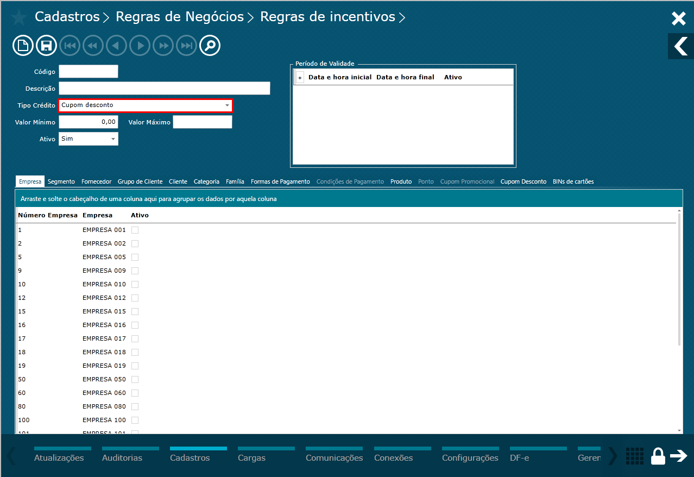Open search with the magnifying glass icon
The height and width of the screenshot is (477, 694).
pos(210,46)
